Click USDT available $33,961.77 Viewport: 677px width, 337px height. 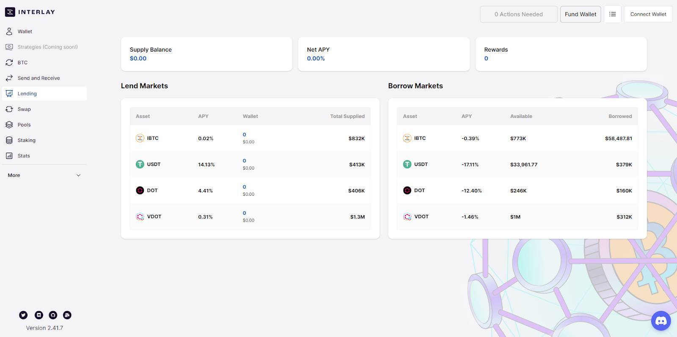[x=524, y=164]
